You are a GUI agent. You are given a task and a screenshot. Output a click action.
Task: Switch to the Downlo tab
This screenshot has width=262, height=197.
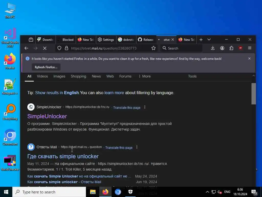[x=45, y=40]
